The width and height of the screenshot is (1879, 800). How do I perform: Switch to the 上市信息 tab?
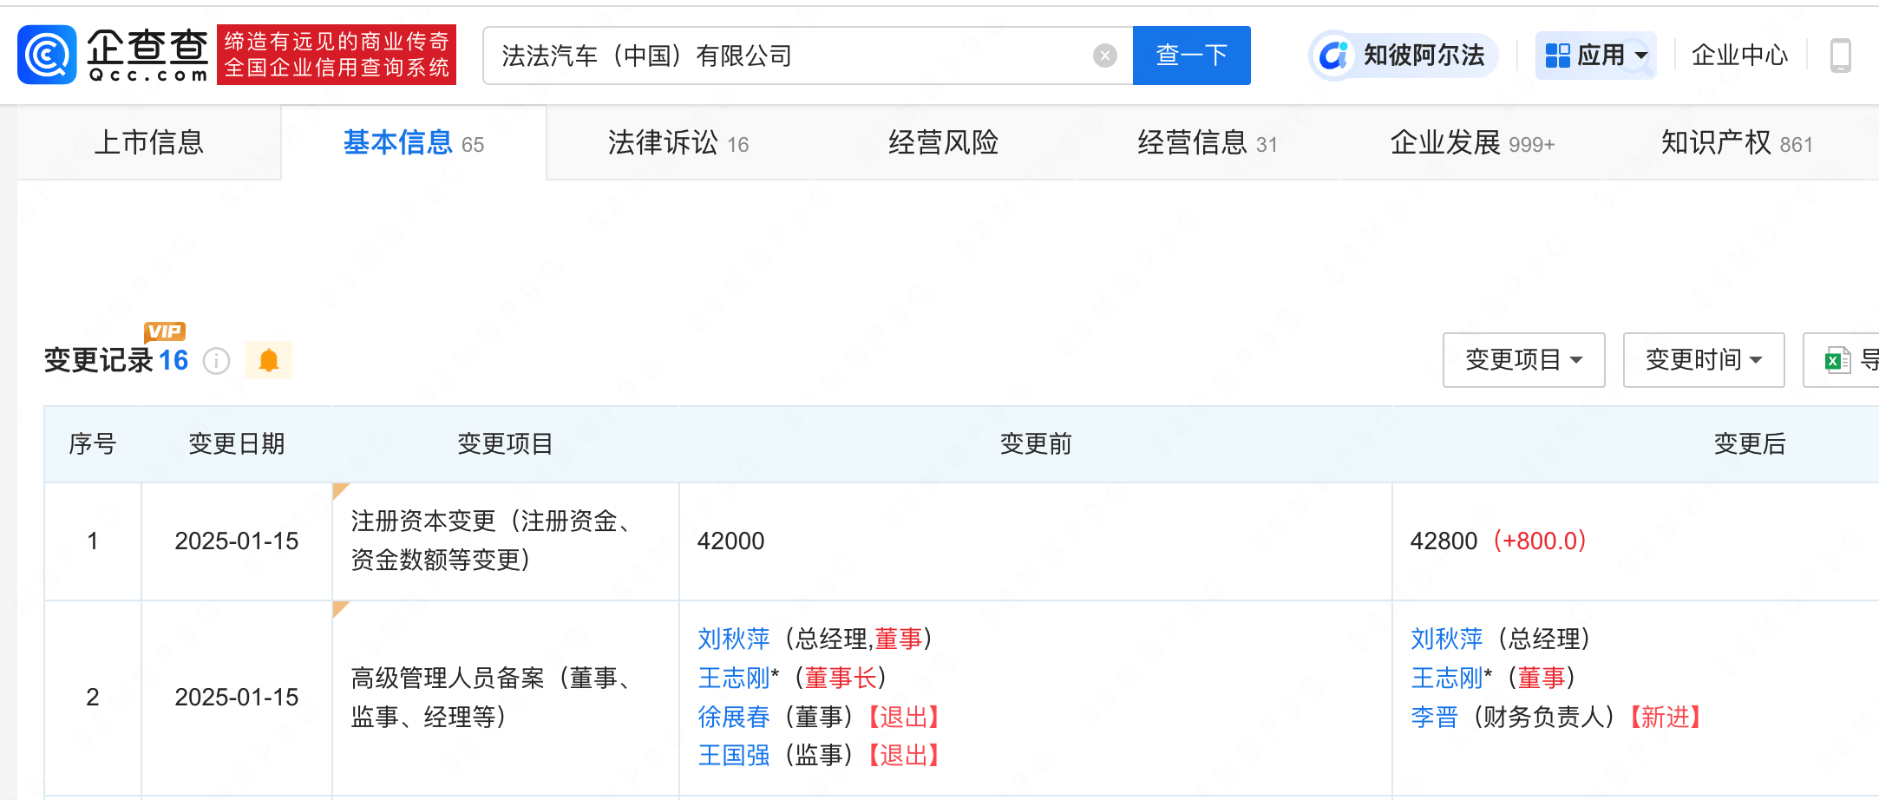click(149, 142)
